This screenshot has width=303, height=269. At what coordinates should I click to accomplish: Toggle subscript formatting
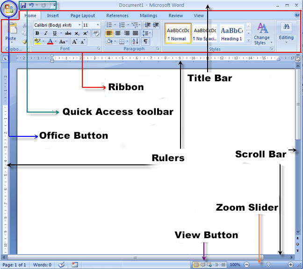77,33
